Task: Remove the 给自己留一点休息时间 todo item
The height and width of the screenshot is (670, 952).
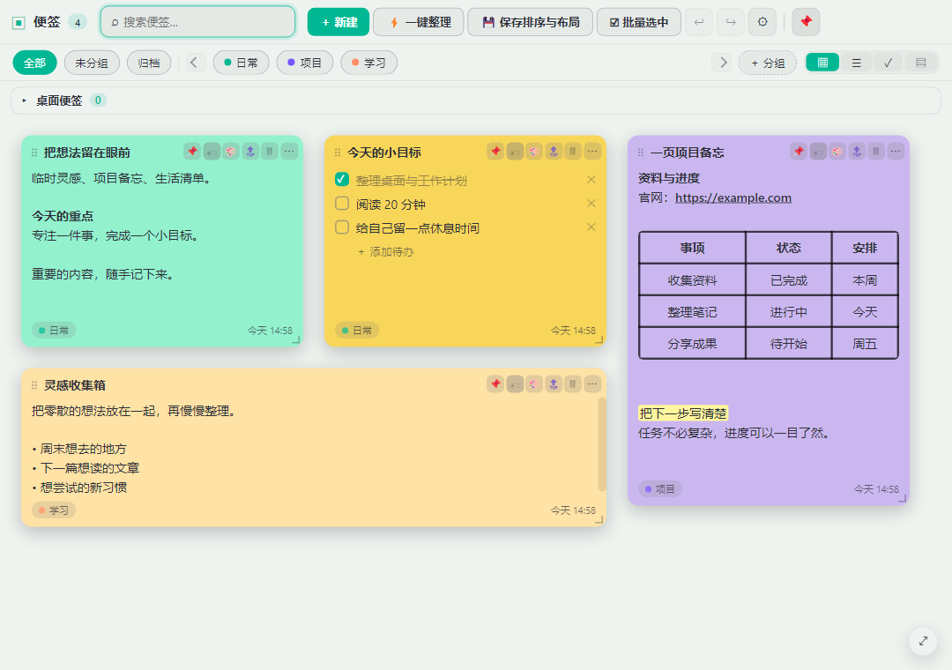Action: pos(591,227)
